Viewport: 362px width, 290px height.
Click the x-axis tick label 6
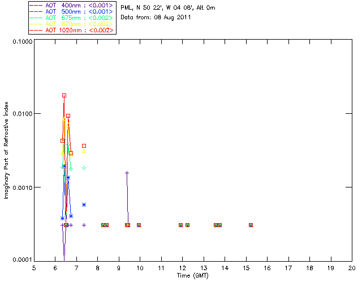[55, 268]
